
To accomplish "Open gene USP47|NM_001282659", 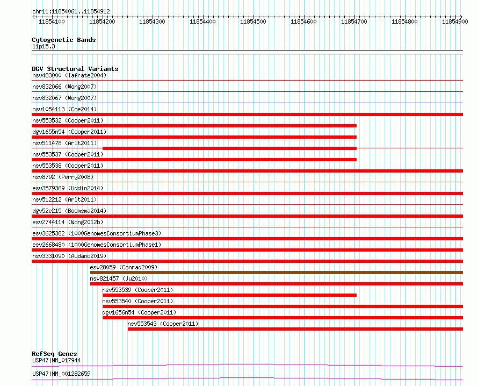I will click(61, 374).
